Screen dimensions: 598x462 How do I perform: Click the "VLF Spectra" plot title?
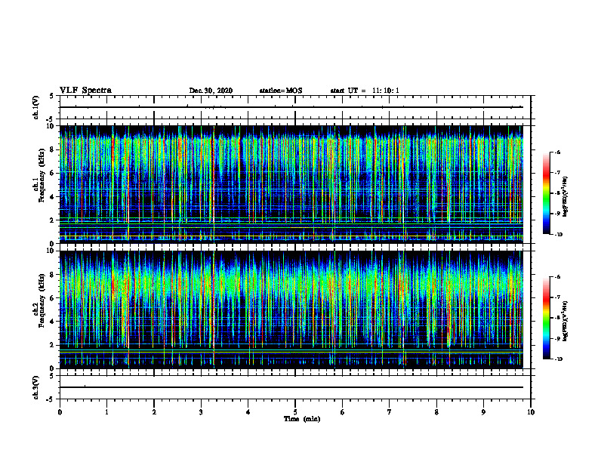point(85,91)
